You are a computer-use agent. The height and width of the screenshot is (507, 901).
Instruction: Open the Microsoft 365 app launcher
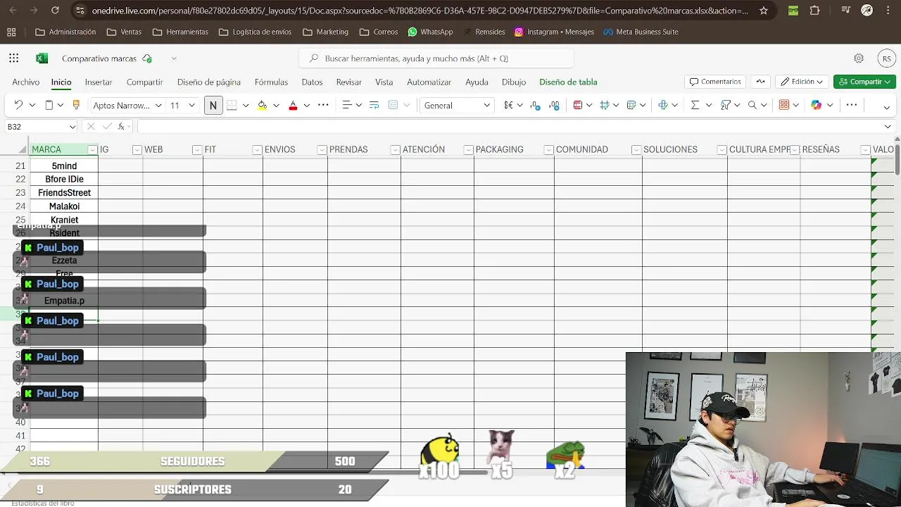pyautogui.click(x=14, y=58)
